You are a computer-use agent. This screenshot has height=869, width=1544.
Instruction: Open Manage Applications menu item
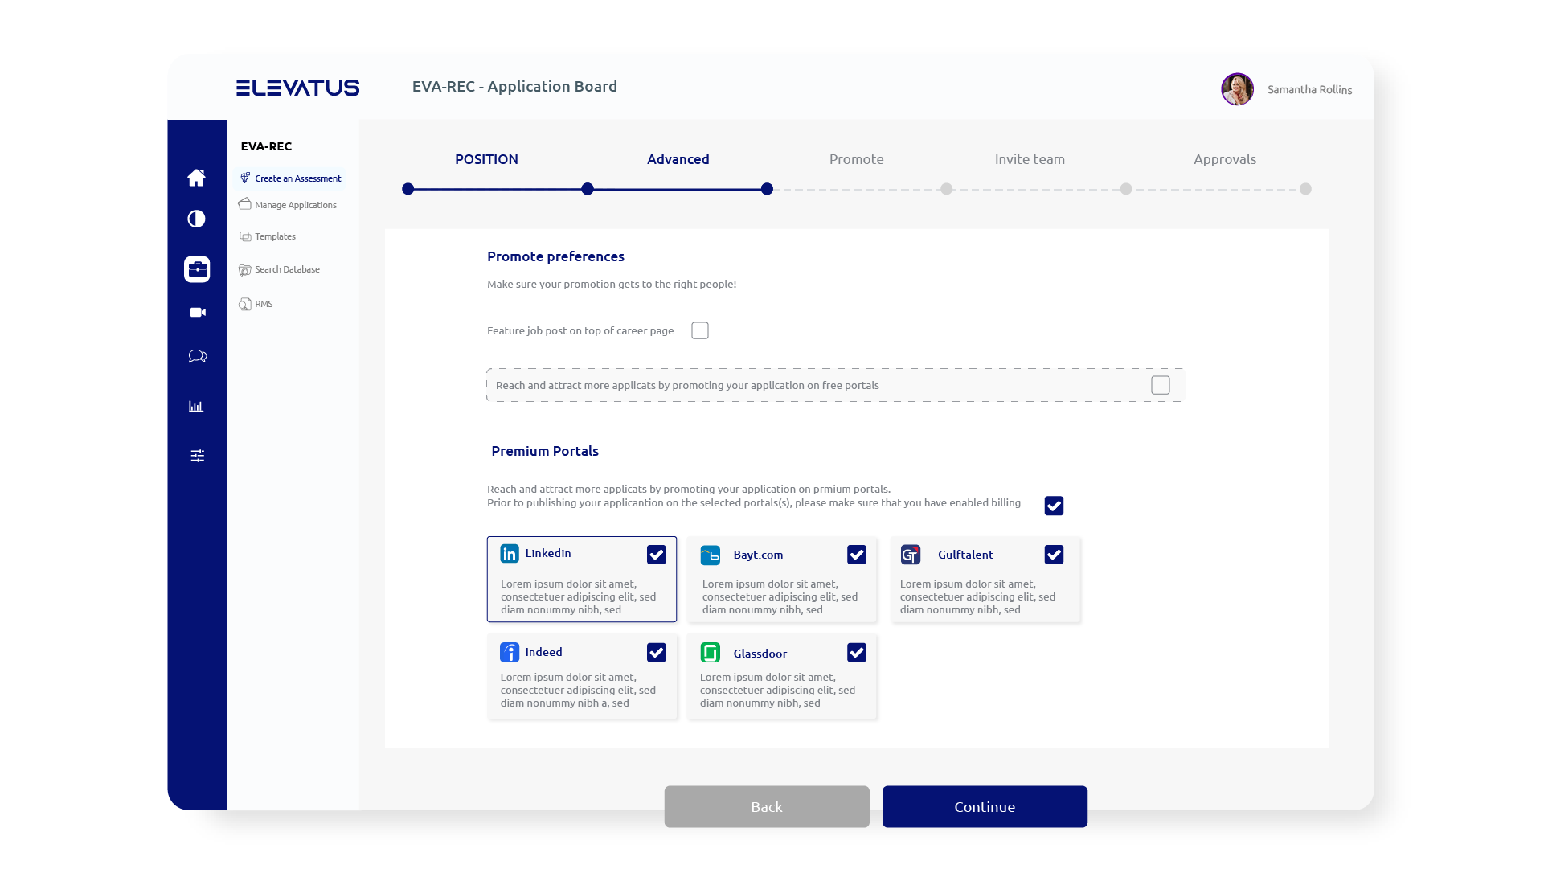point(295,205)
